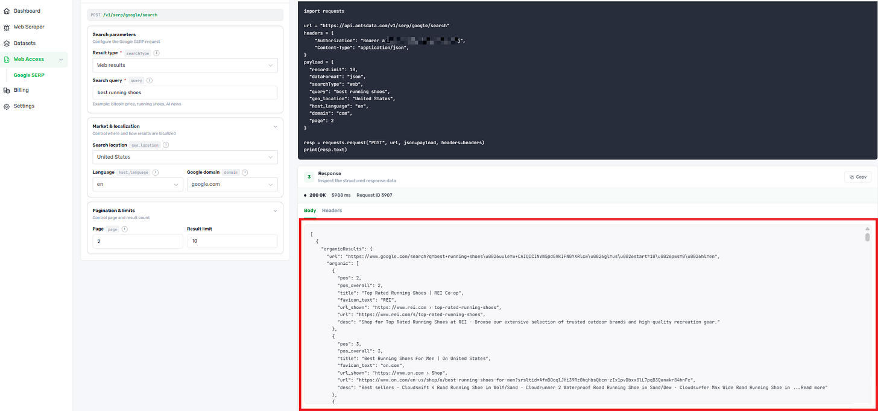The image size is (878, 411).
Task: Open Billing in sidebar
Action: pyautogui.click(x=21, y=90)
